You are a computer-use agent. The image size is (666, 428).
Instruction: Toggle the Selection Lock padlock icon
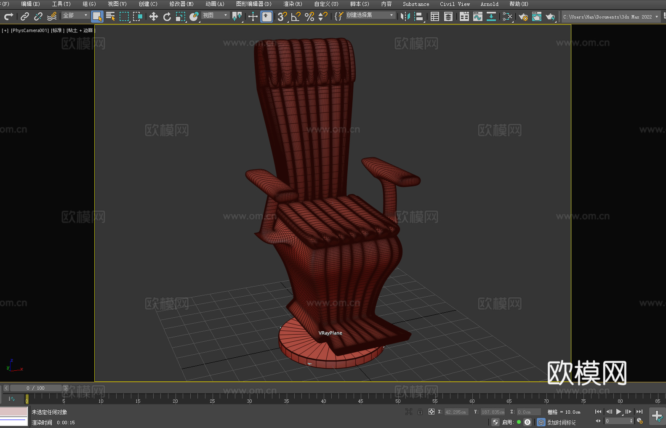pyautogui.click(x=420, y=412)
